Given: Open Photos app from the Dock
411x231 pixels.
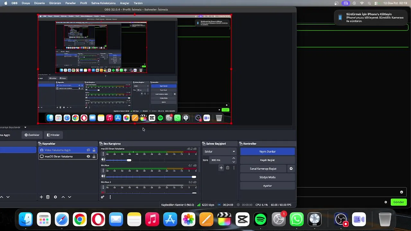Looking at the screenshot, I should 188,220.
